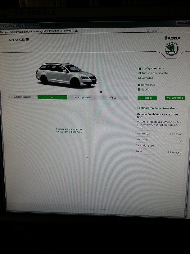
Task: Open Autovehicule salvate link
Action: [155, 73]
